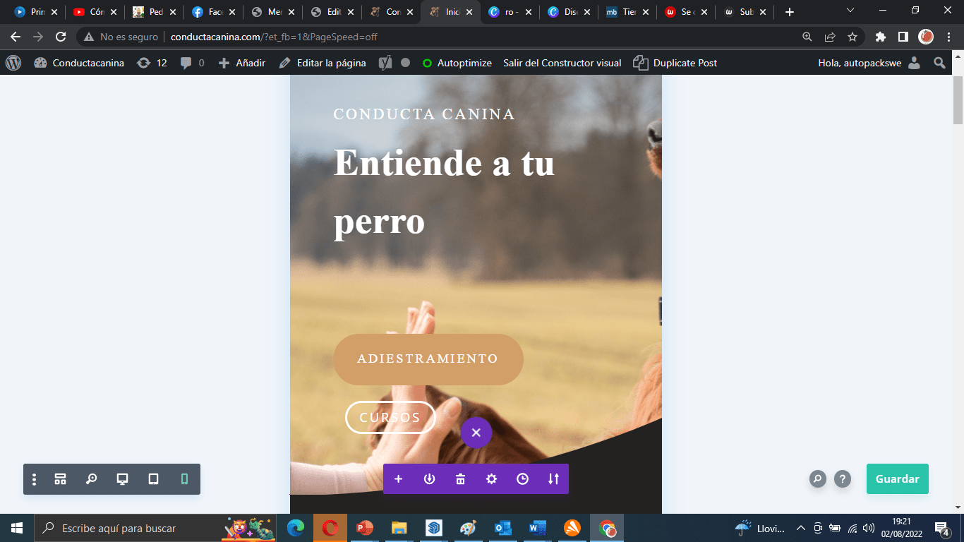Open Chrome extensions puzzle icon
The image size is (964, 542).
(880, 37)
